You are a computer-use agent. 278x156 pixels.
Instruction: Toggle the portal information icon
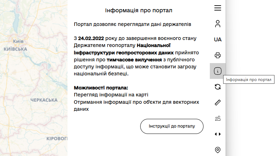(x=218, y=71)
